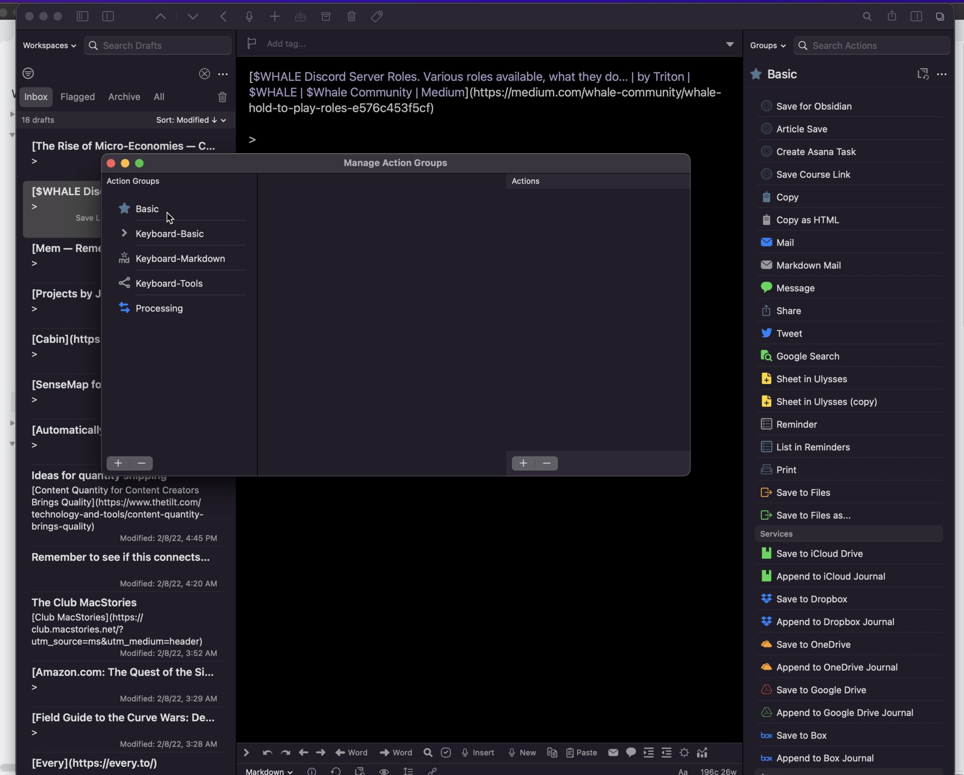Go to next draft with down chevron
This screenshot has width=964, height=775.
coord(193,17)
